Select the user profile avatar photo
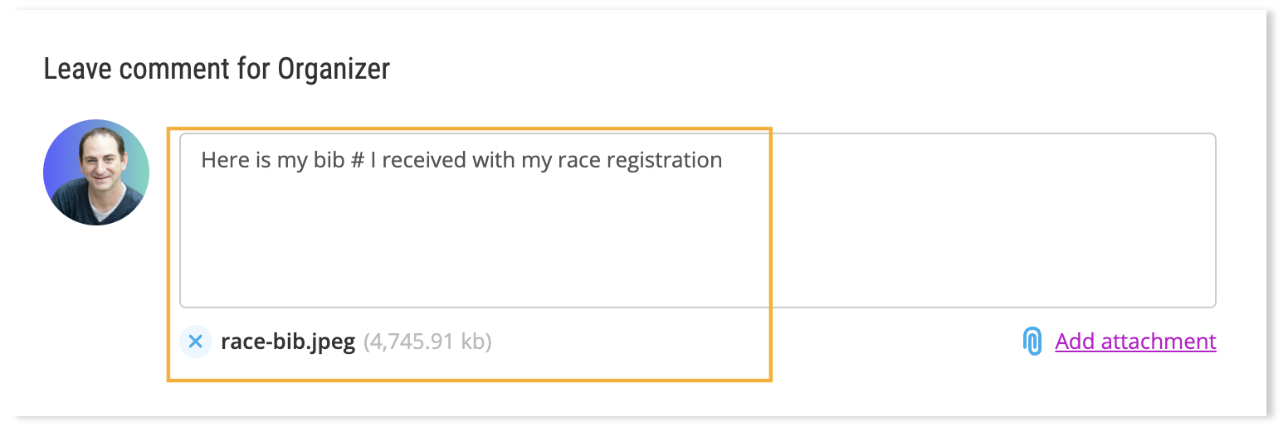 coord(96,172)
